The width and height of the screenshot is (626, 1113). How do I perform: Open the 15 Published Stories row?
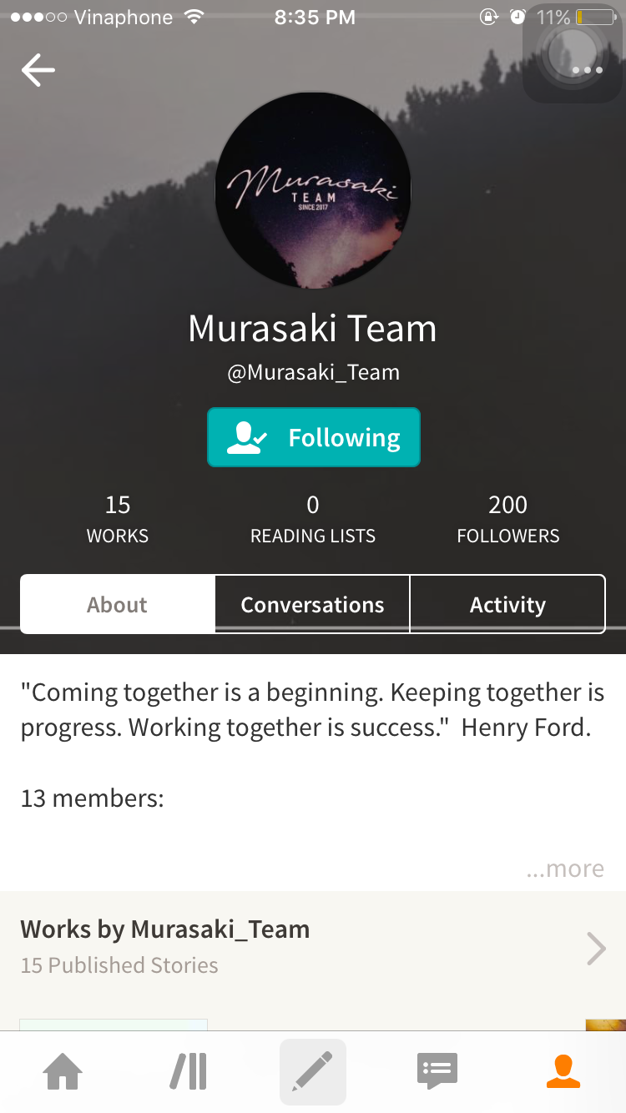click(313, 948)
